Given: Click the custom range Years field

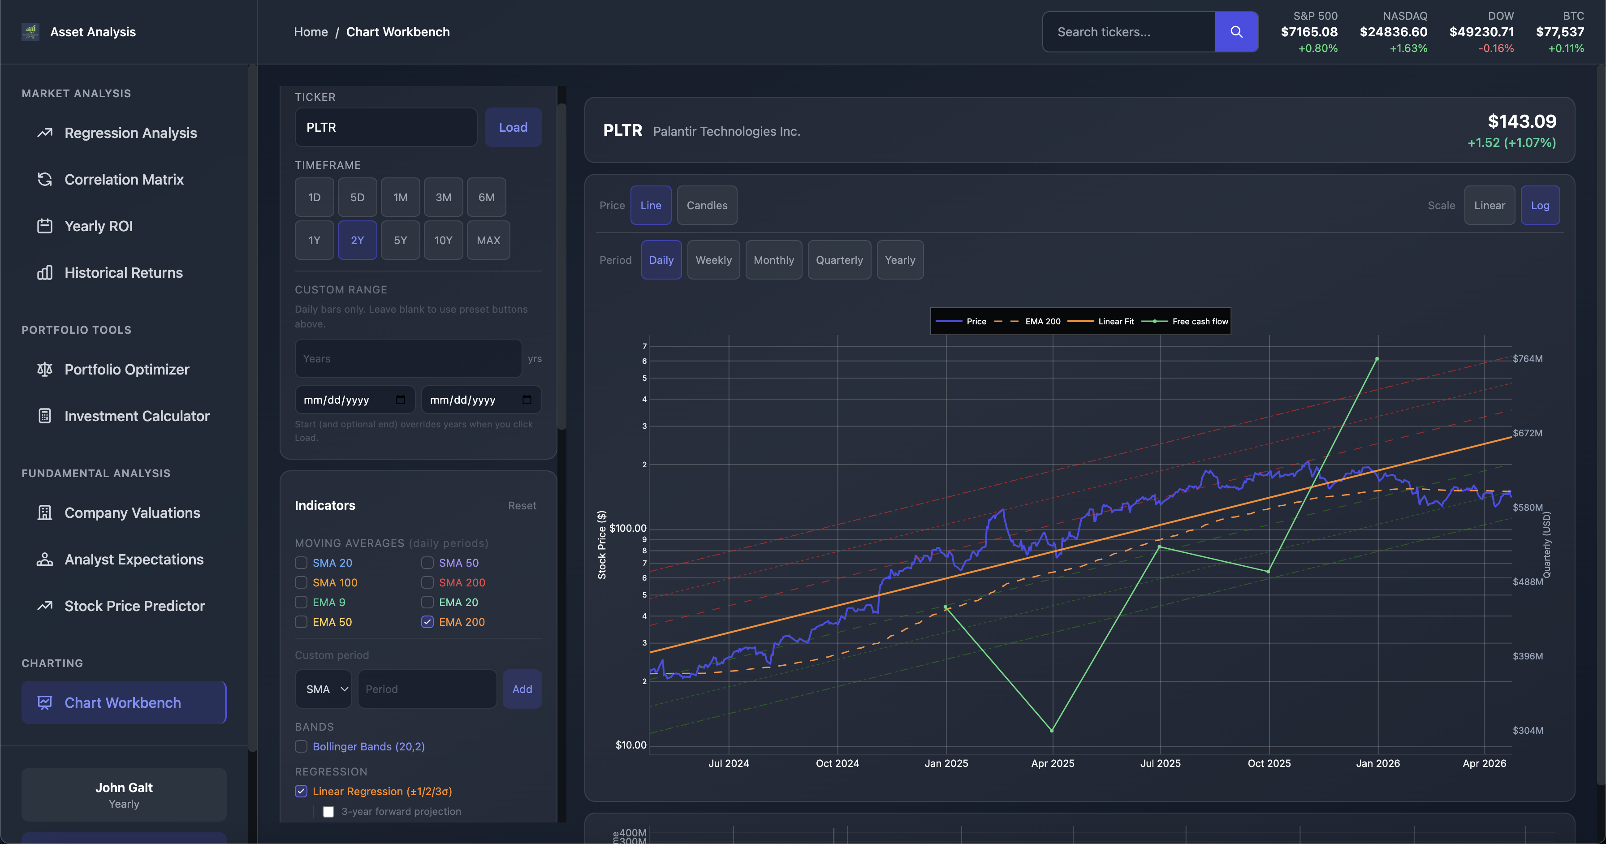Looking at the screenshot, I should coord(408,358).
